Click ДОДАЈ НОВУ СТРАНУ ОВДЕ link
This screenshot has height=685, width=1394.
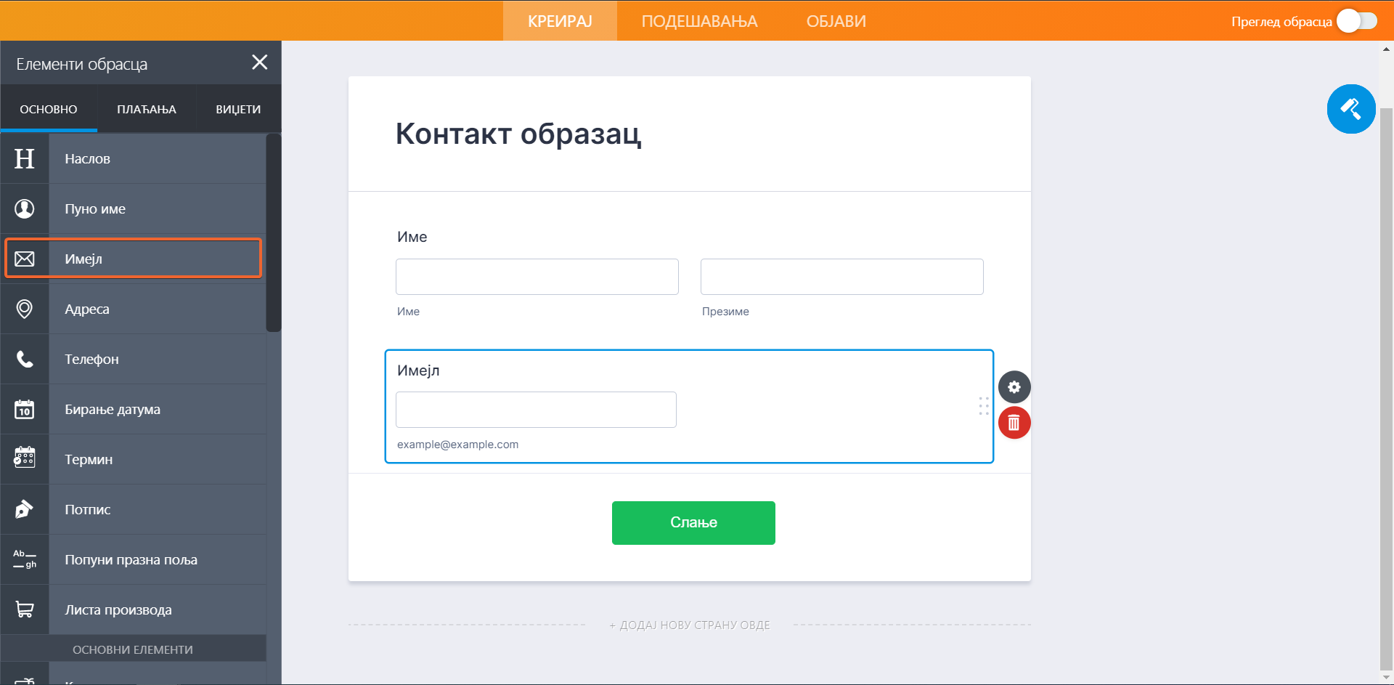click(x=689, y=624)
